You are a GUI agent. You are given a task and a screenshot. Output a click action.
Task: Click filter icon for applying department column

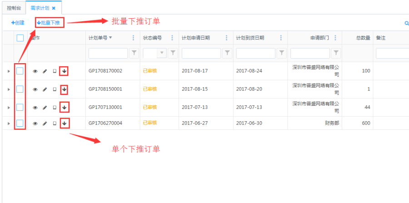(335, 53)
